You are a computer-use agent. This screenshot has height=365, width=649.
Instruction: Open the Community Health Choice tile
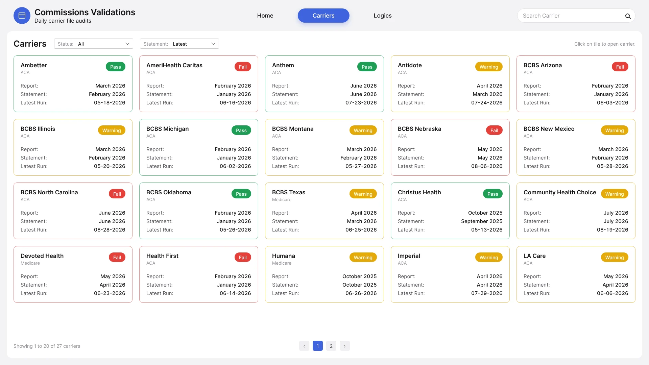pyautogui.click(x=576, y=211)
